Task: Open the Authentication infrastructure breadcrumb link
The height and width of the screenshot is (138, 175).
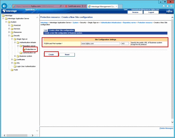Action: (111, 23)
